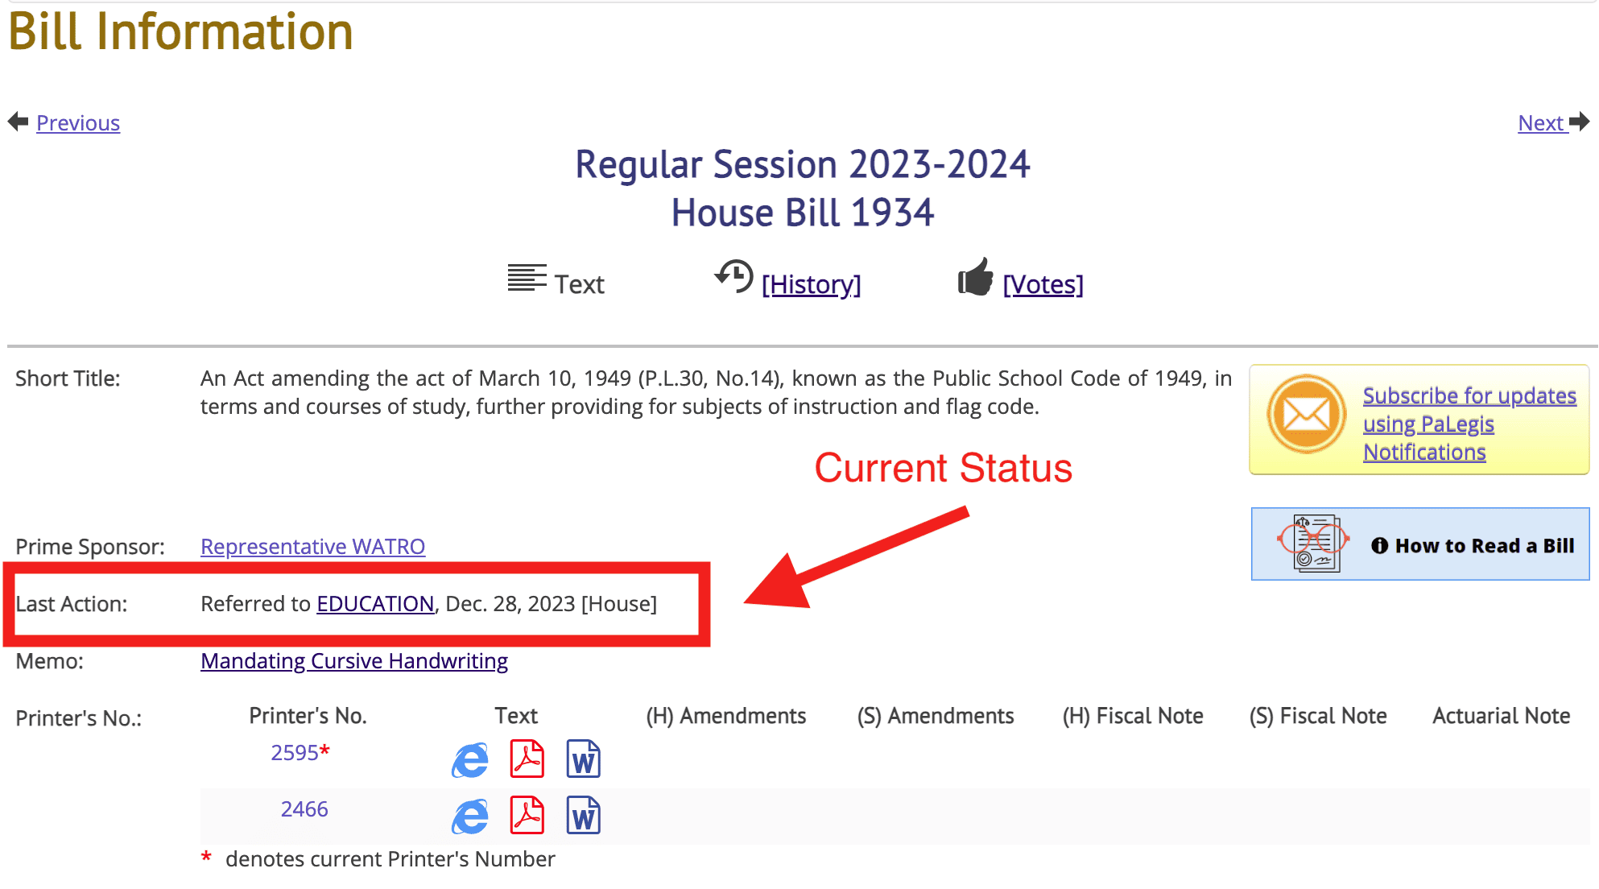Open Mandating Cursive Handwriting memo
This screenshot has height=889, width=1599.
click(354, 661)
